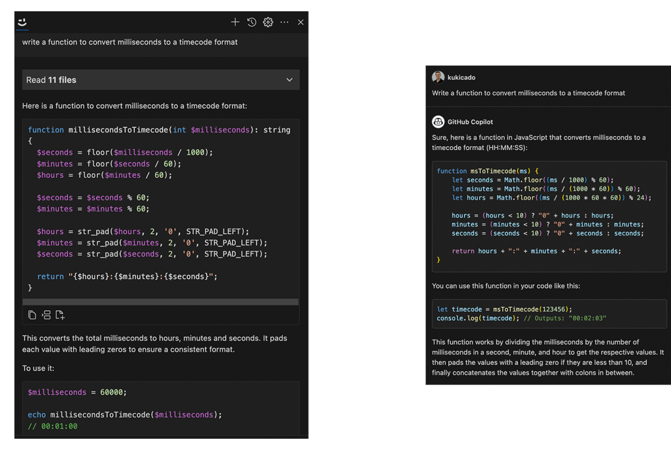Open the more options ellipsis menu
The height and width of the screenshot is (470, 671).
click(285, 22)
